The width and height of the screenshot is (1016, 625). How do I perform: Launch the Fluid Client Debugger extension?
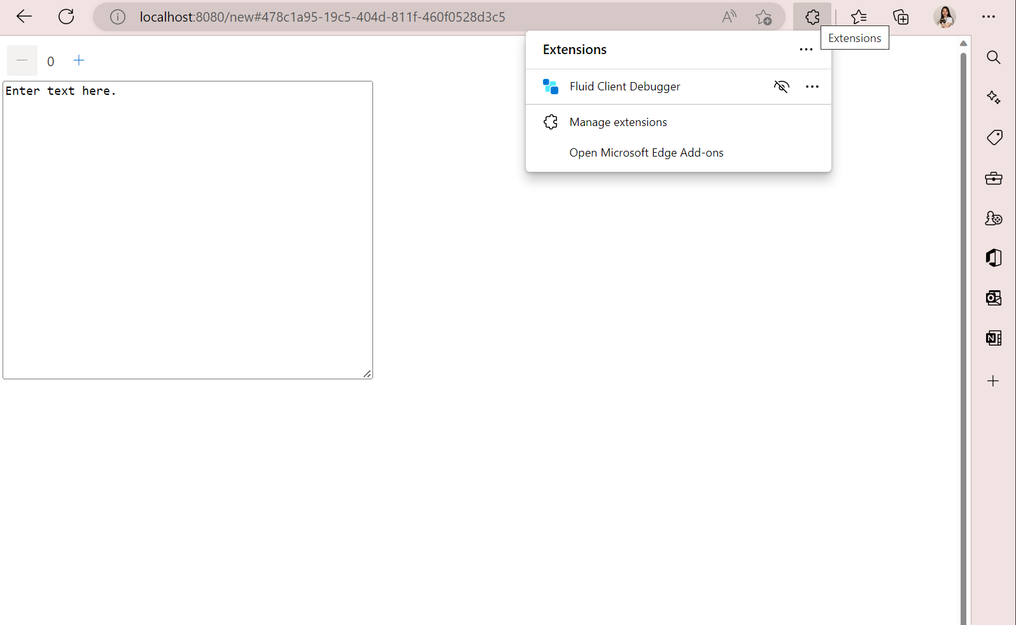[624, 87]
